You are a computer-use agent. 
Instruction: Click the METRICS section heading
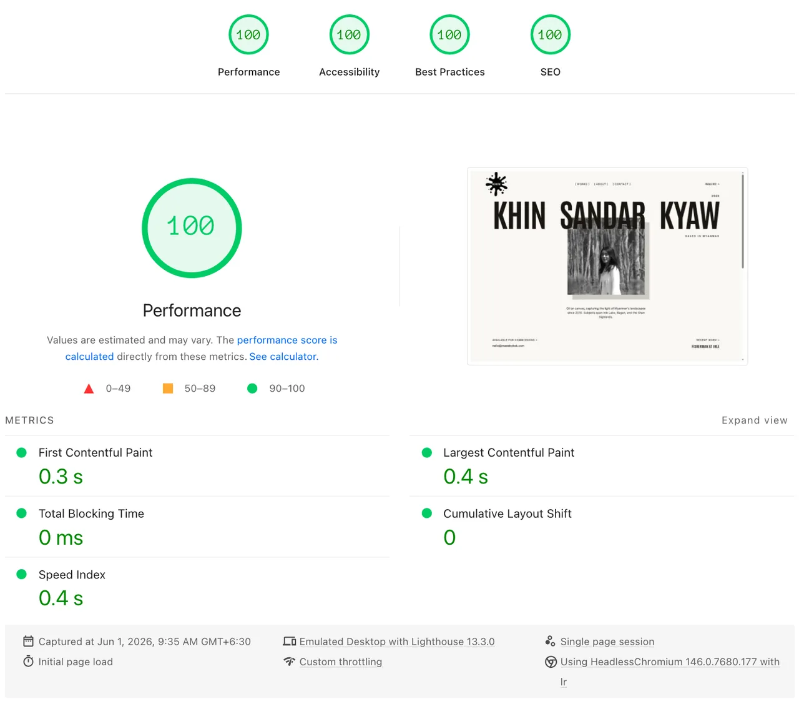[29, 420]
